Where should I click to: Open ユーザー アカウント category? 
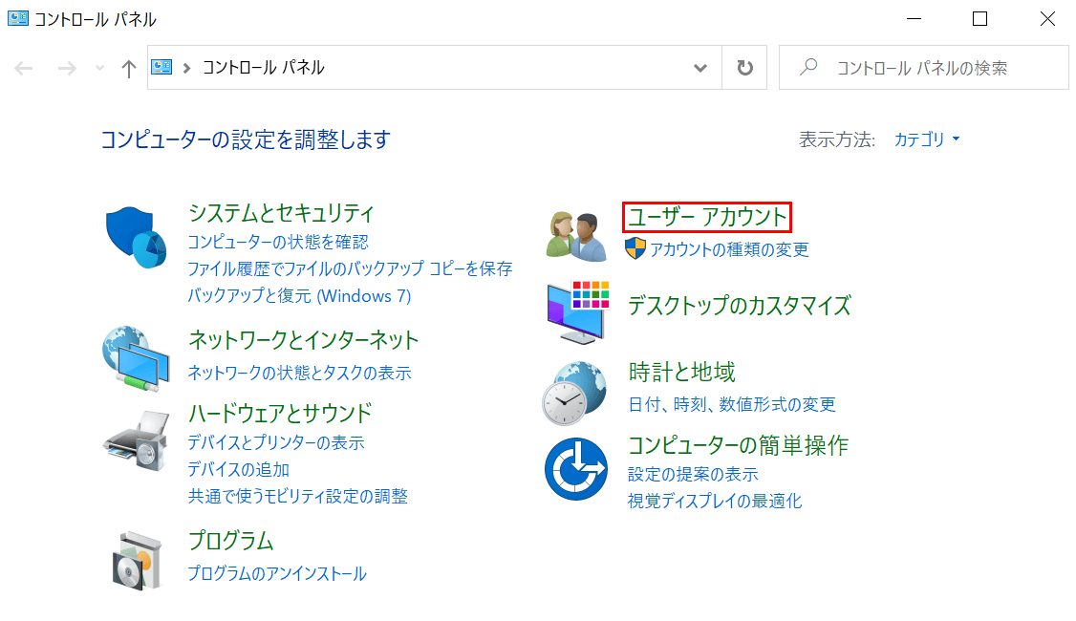coord(707,217)
